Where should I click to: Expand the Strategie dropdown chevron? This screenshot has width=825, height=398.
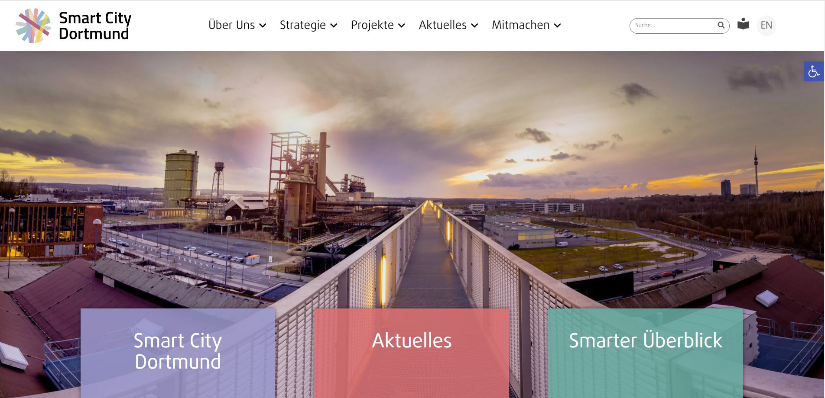[x=334, y=26]
